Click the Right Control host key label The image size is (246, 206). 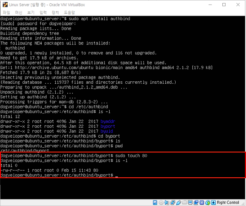(x=228, y=203)
